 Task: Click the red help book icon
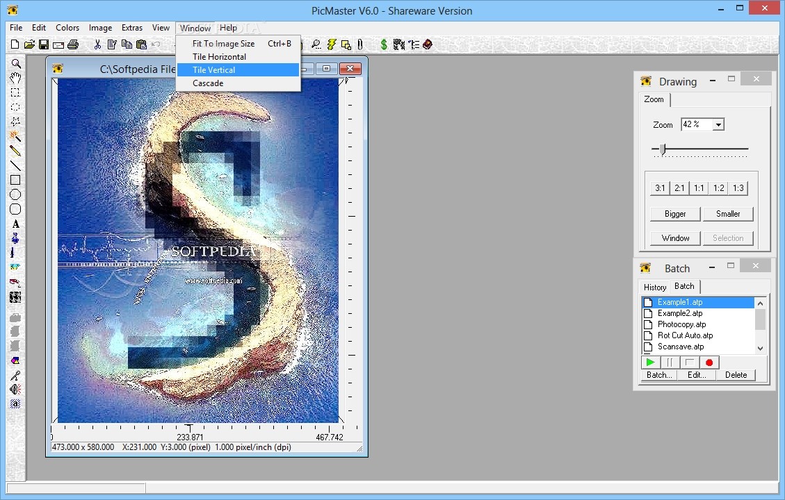(x=428, y=44)
